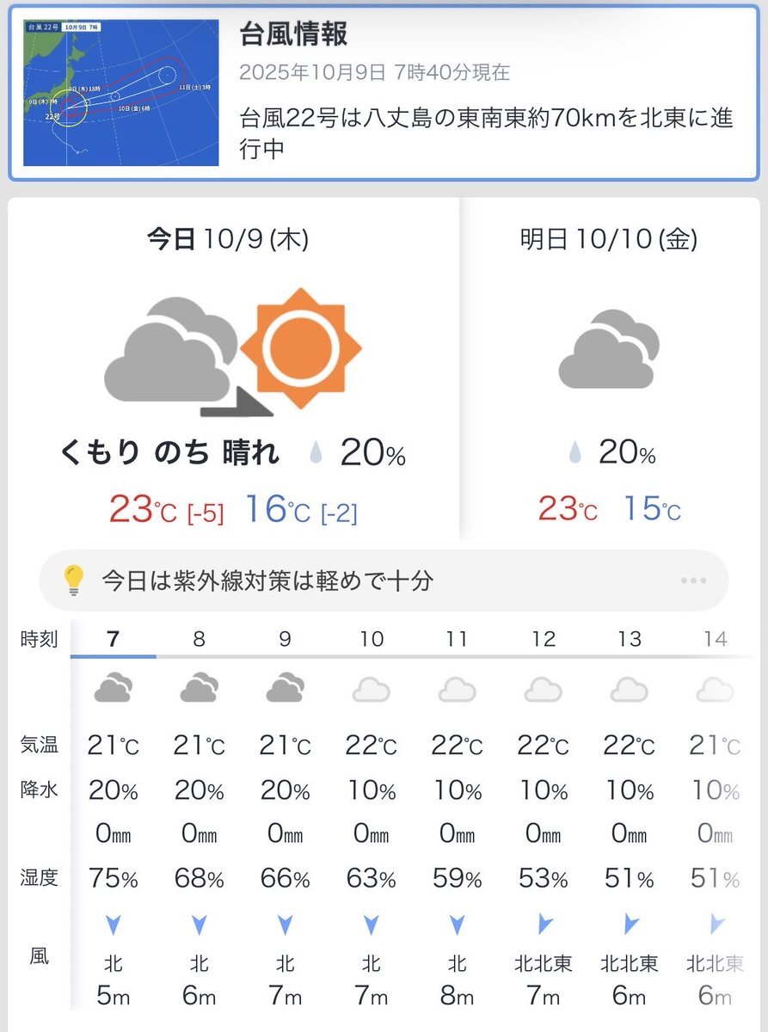This screenshot has width=768, height=1032.
Task: Tap the light cloud icon at 12 o'clock
Action: coord(543,689)
